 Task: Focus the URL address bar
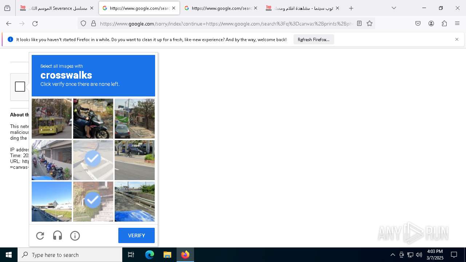tap(226, 24)
